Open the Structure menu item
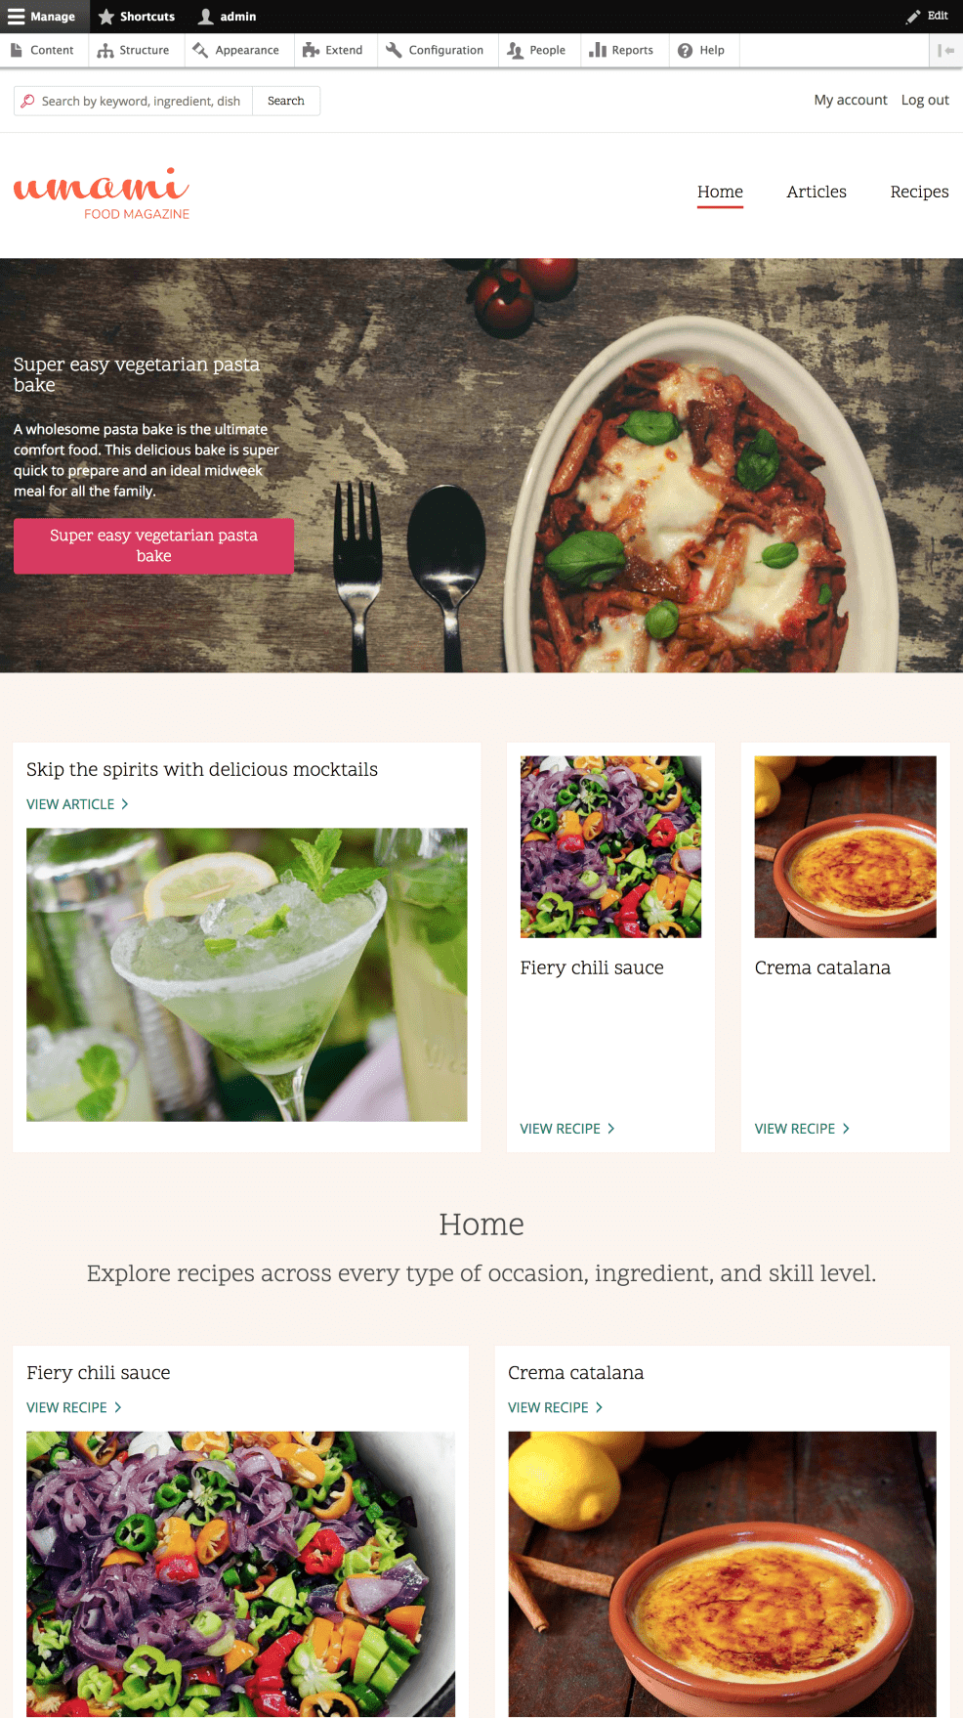This screenshot has width=963, height=1718. (x=134, y=50)
